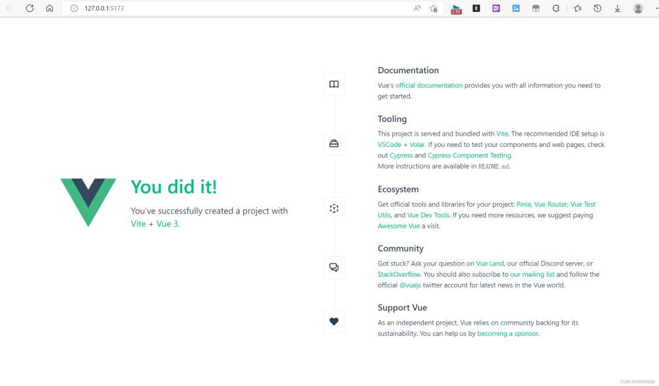
Task: Open the user profile avatar
Action: (x=638, y=9)
